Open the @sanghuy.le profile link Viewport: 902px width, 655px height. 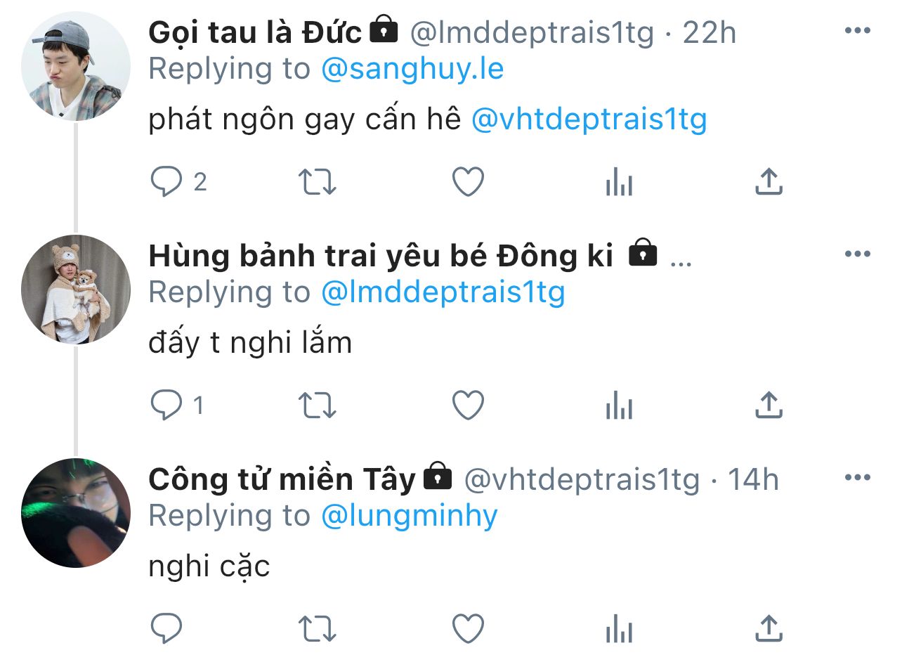pyautogui.click(x=412, y=70)
